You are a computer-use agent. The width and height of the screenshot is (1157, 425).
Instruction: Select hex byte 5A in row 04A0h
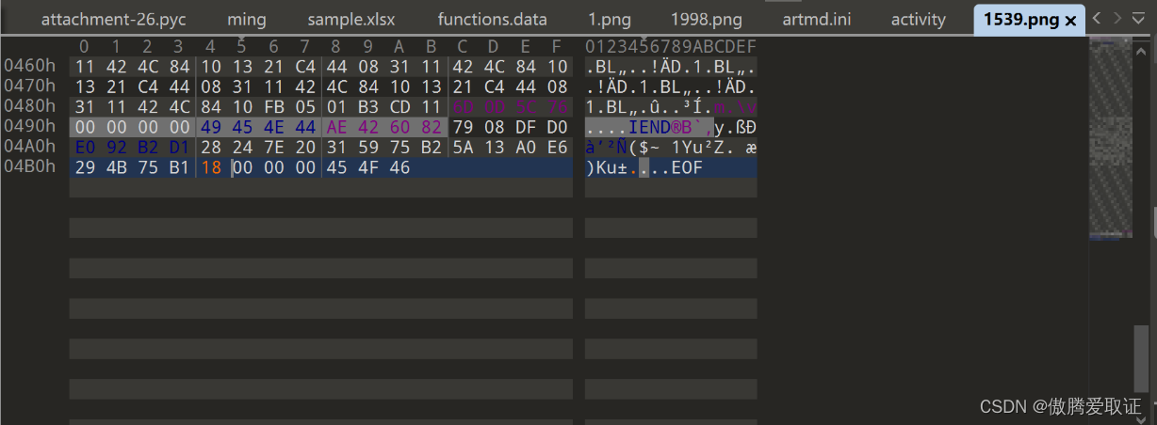(x=464, y=148)
